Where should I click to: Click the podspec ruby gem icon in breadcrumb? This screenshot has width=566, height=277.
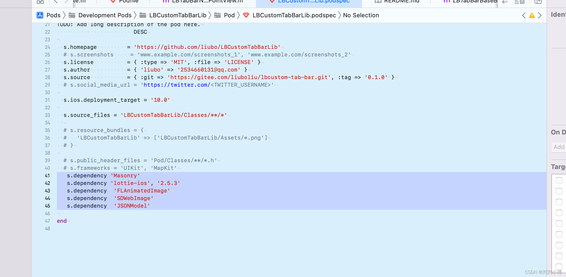(x=246, y=15)
